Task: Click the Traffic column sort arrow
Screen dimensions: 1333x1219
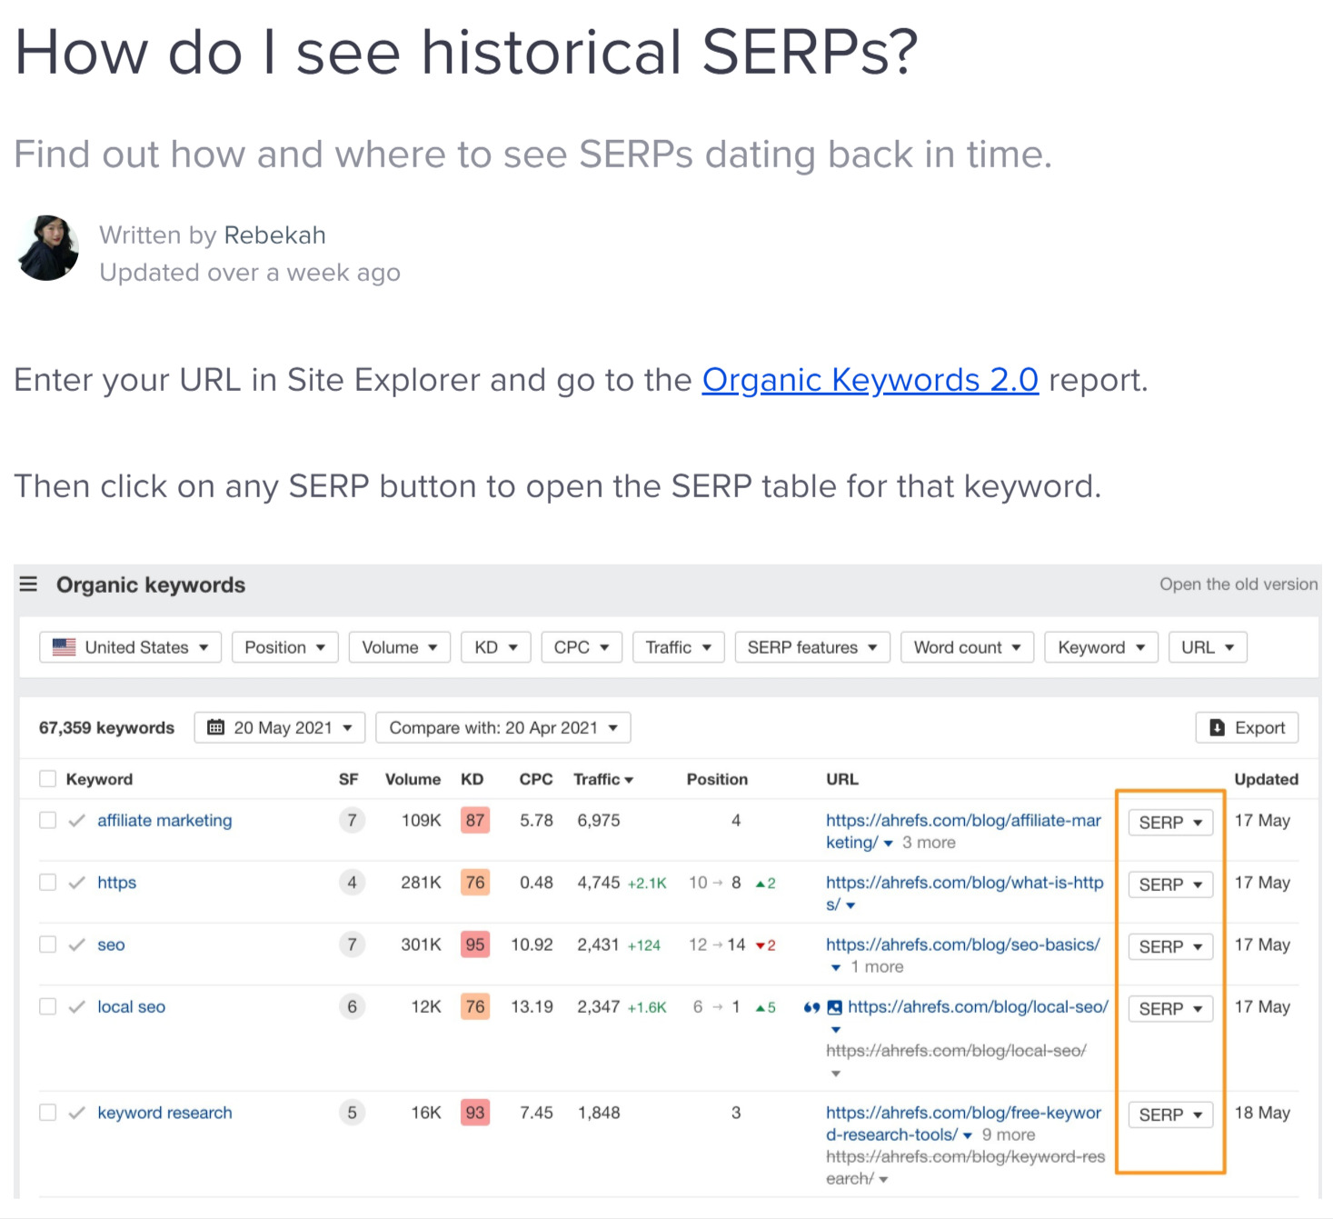Action: 631,779
